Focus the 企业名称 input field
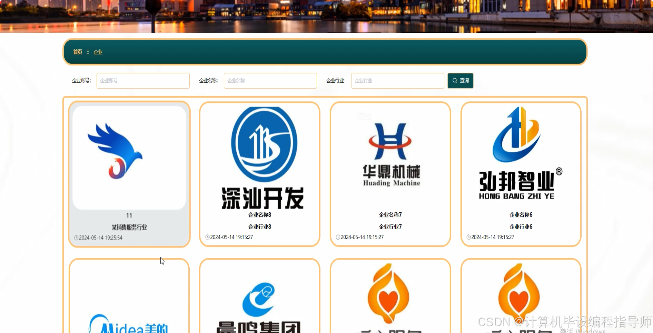The height and width of the screenshot is (333, 653). click(x=270, y=81)
